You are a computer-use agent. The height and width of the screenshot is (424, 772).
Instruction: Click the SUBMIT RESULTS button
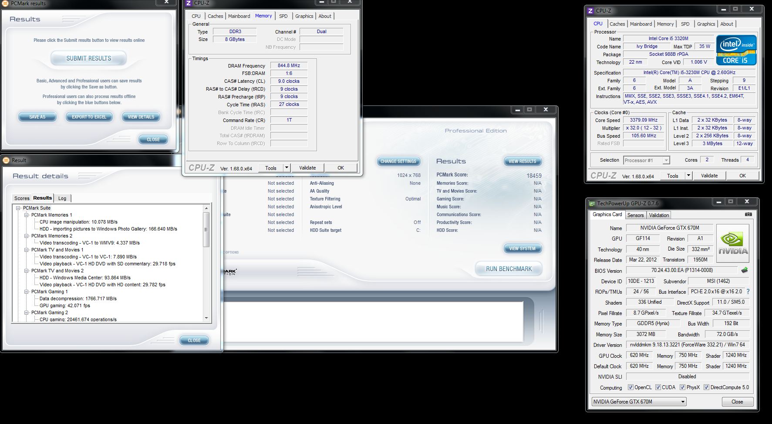pyautogui.click(x=89, y=58)
